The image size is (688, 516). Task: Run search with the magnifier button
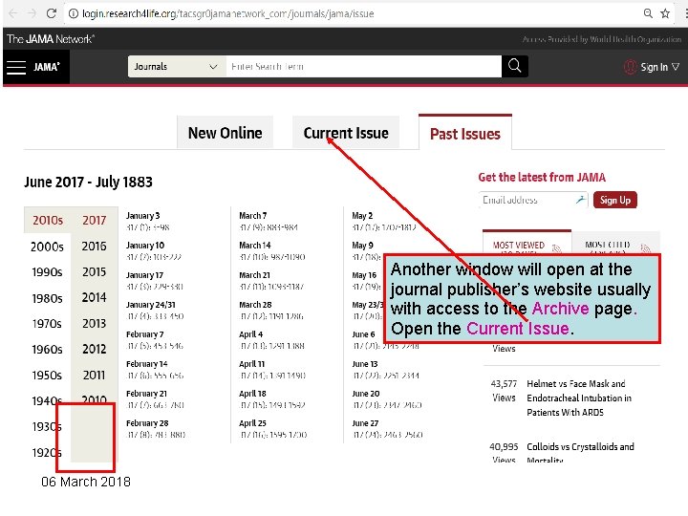click(515, 66)
